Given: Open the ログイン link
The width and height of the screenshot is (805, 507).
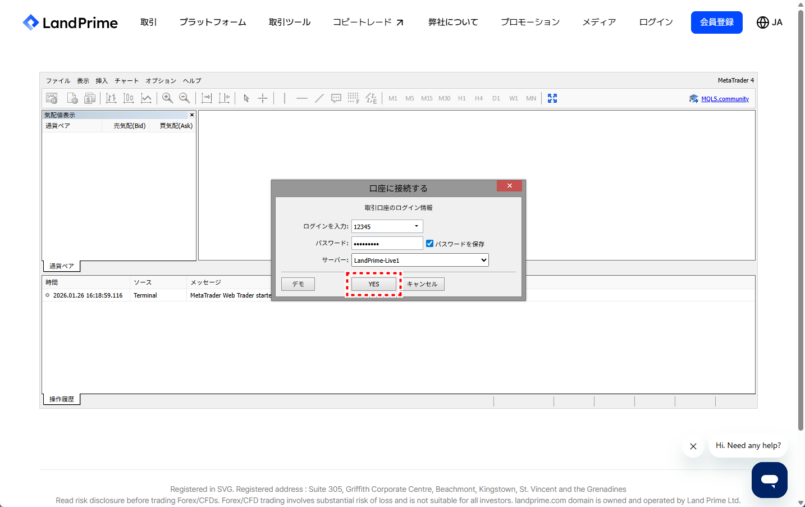Looking at the screenshot, I should coord(656,22).
